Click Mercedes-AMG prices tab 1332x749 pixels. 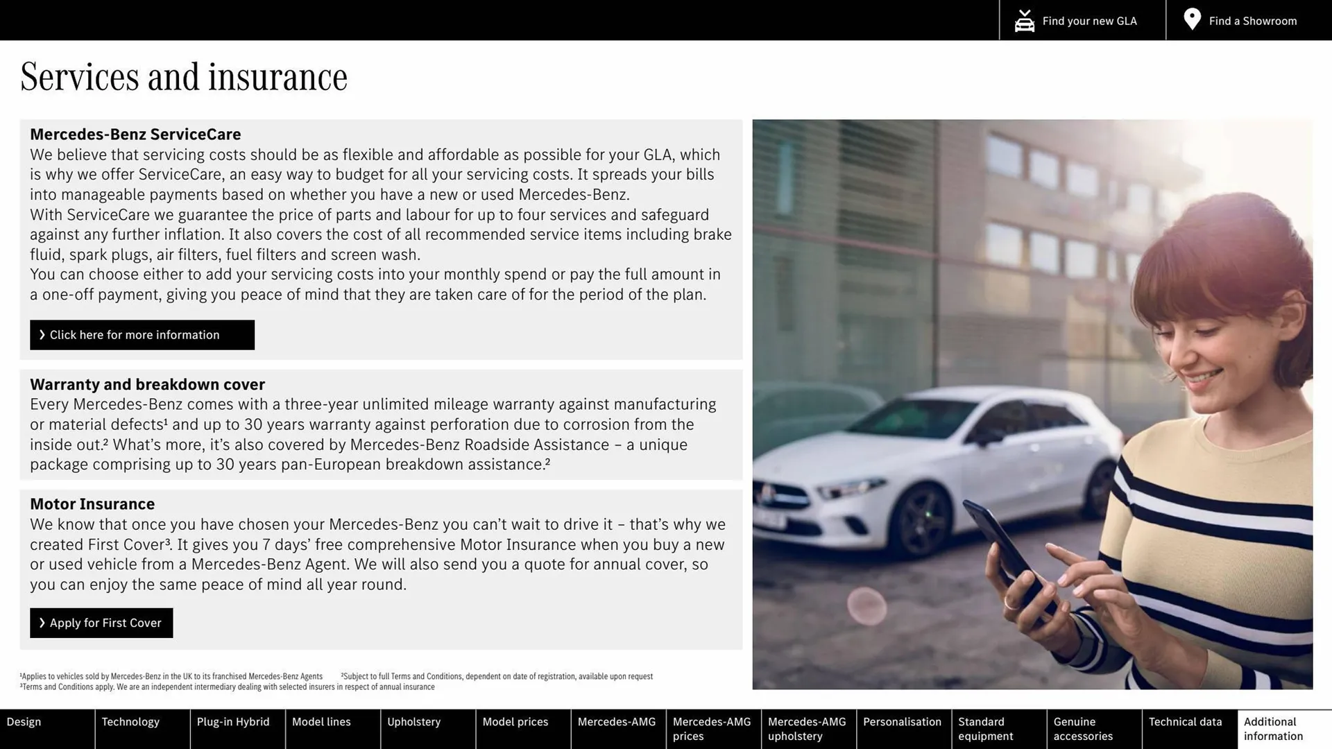coord(712,728)
